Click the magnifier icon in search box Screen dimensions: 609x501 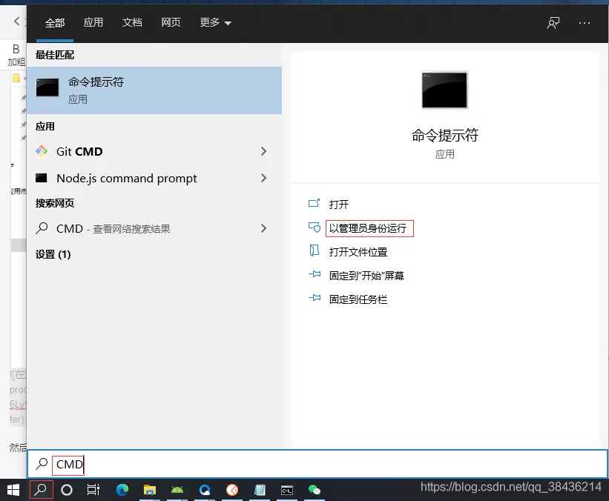[42, 464]
